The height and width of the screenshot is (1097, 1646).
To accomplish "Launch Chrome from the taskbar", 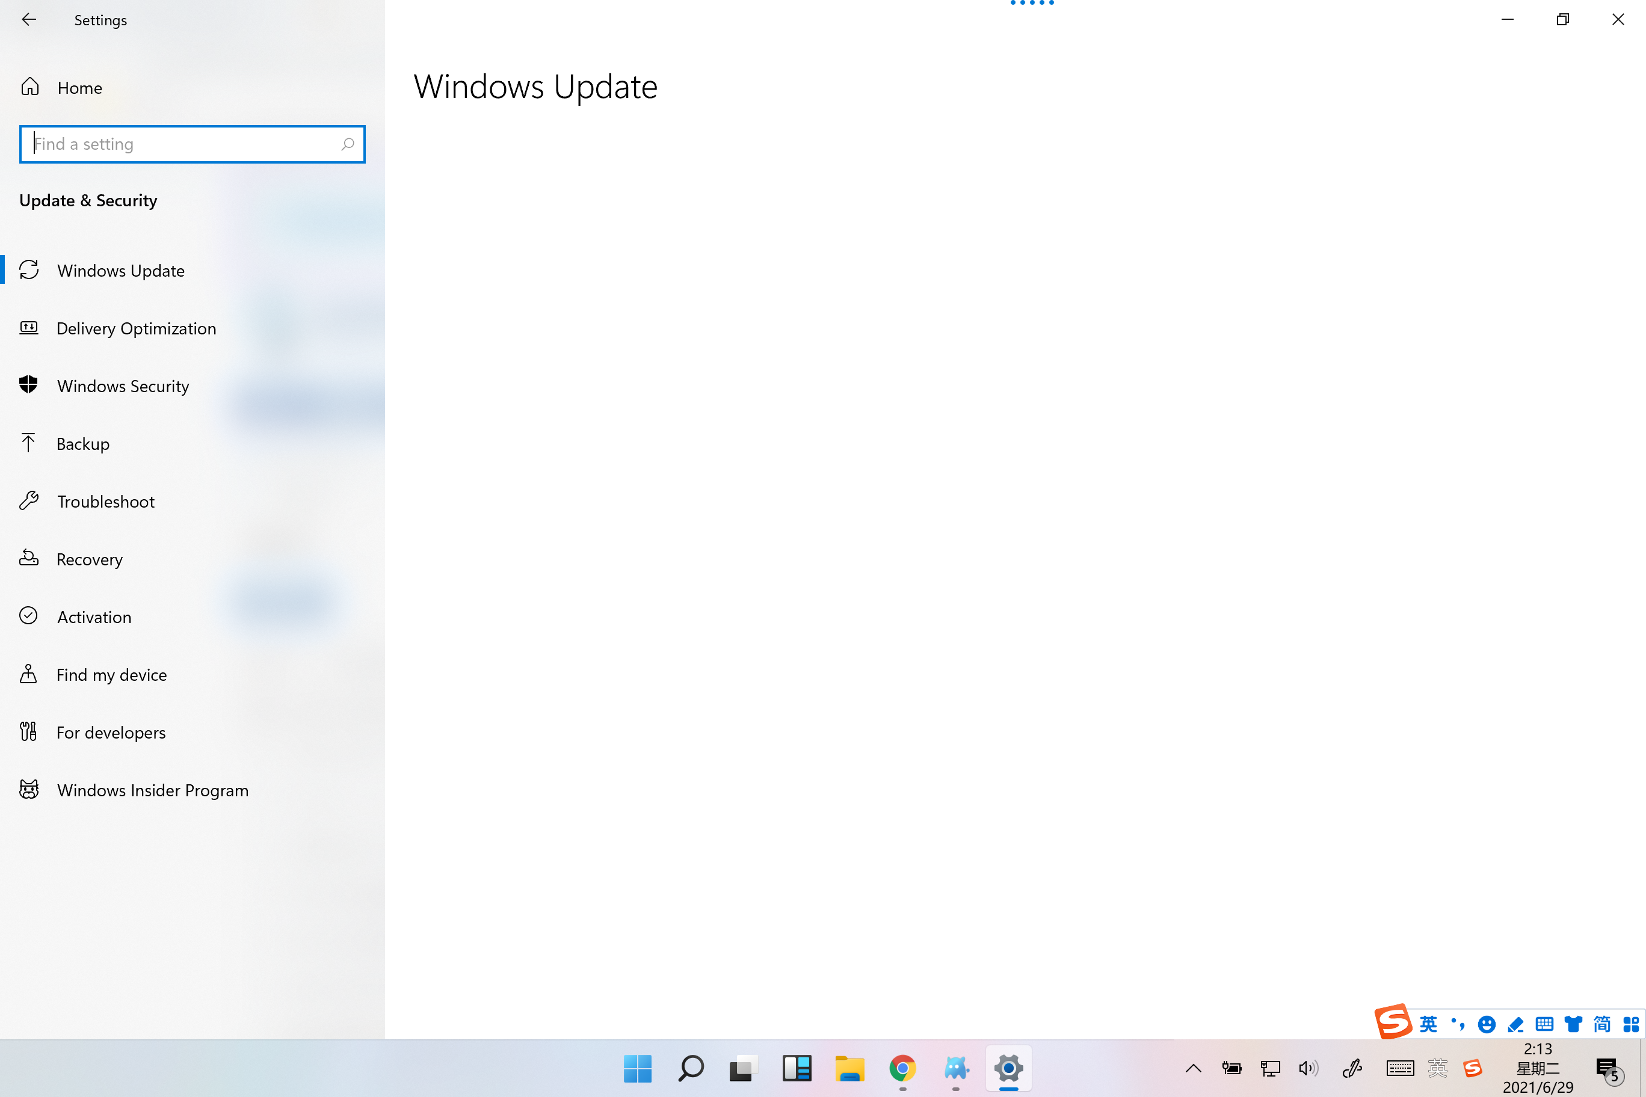I will [x=902, y=1068].
